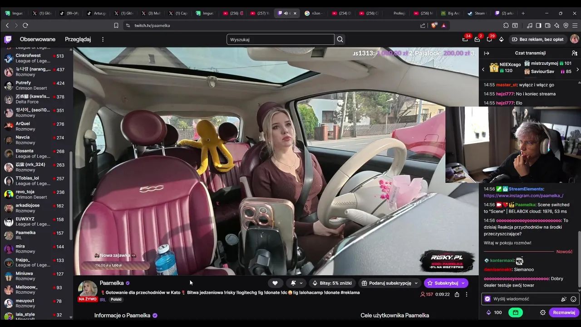Screen dimensions: 581x327
Task: Click Bitsy: 5% zniżki button
Action: click(x=332, y=283)
